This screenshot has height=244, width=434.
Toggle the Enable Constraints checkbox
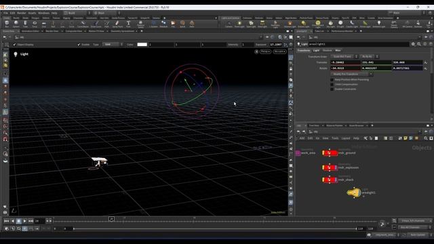point(332,89)
